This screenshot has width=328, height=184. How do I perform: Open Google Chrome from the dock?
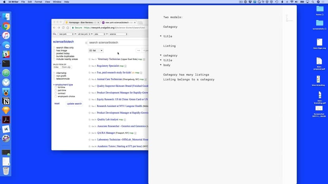[6, 26]
